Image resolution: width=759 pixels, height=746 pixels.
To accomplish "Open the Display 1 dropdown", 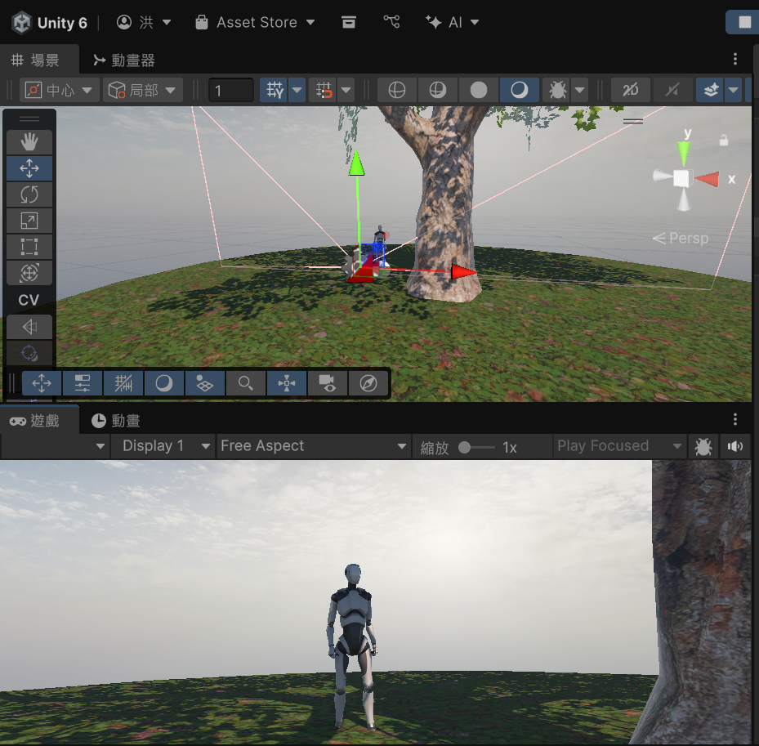I will coord(163,446).
